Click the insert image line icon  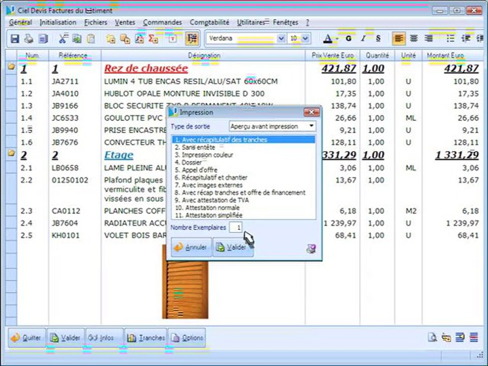[x=139, y=39]
